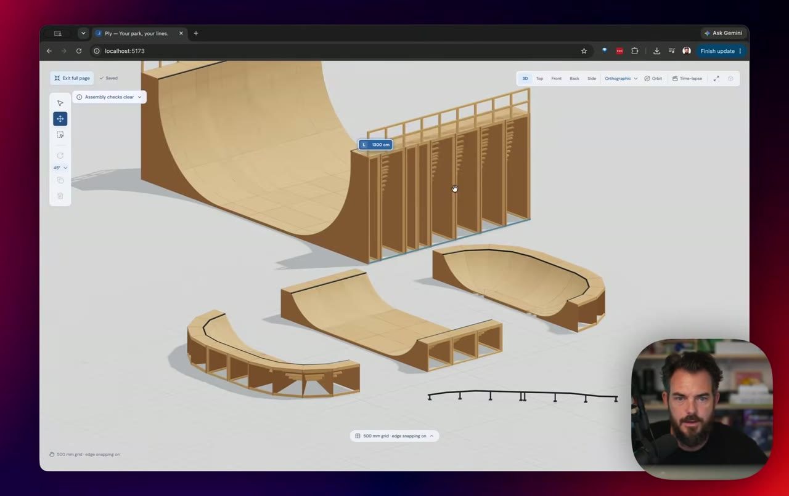The image size is (789, 496).
Task: Click the blue gem extension icon
Action: tap(605, 51)
